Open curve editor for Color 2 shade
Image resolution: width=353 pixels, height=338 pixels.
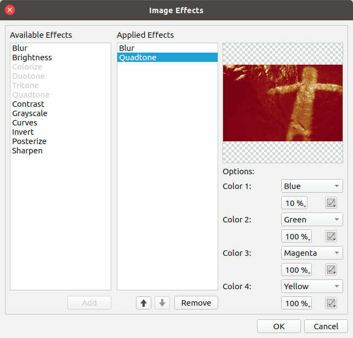pyautogui.click(x=331, y=237)
